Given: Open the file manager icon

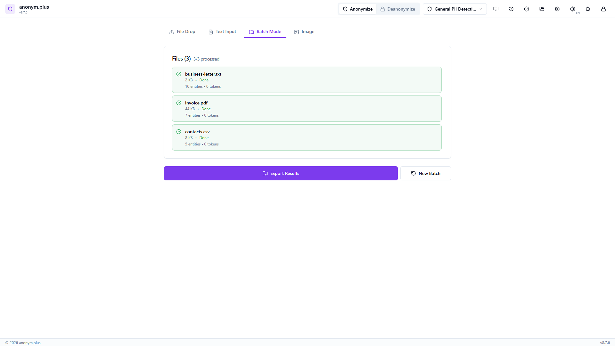Looking at the screenshot, I should [x=542, y=9].
